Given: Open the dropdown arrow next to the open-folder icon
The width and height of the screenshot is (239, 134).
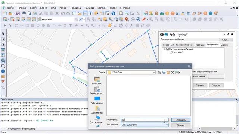Looking at the screenshot, I should 14,13.
